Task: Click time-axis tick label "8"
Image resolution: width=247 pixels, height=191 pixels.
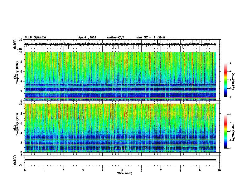Action: click(180, 170)
